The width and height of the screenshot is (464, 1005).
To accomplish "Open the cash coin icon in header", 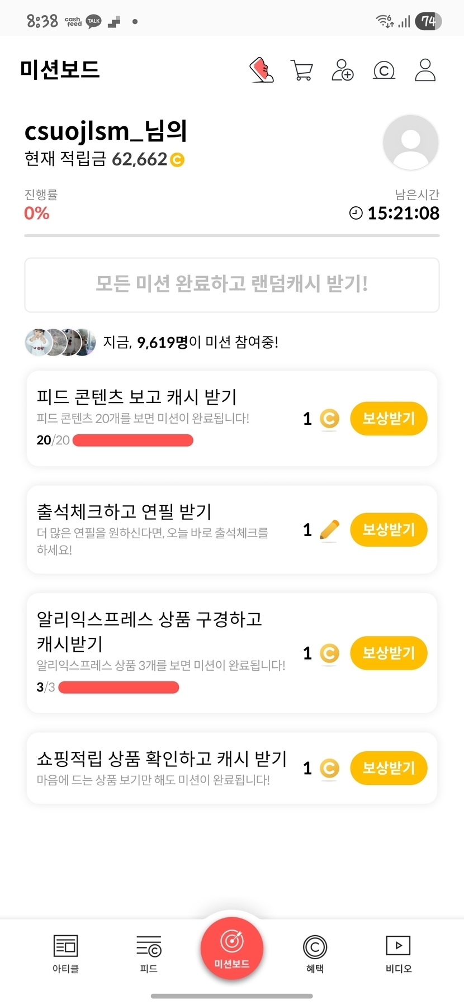I will click(x=383, y=70).
